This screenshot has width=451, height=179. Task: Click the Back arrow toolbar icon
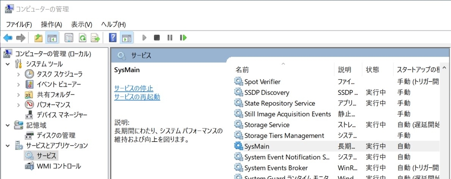(8, 37)
